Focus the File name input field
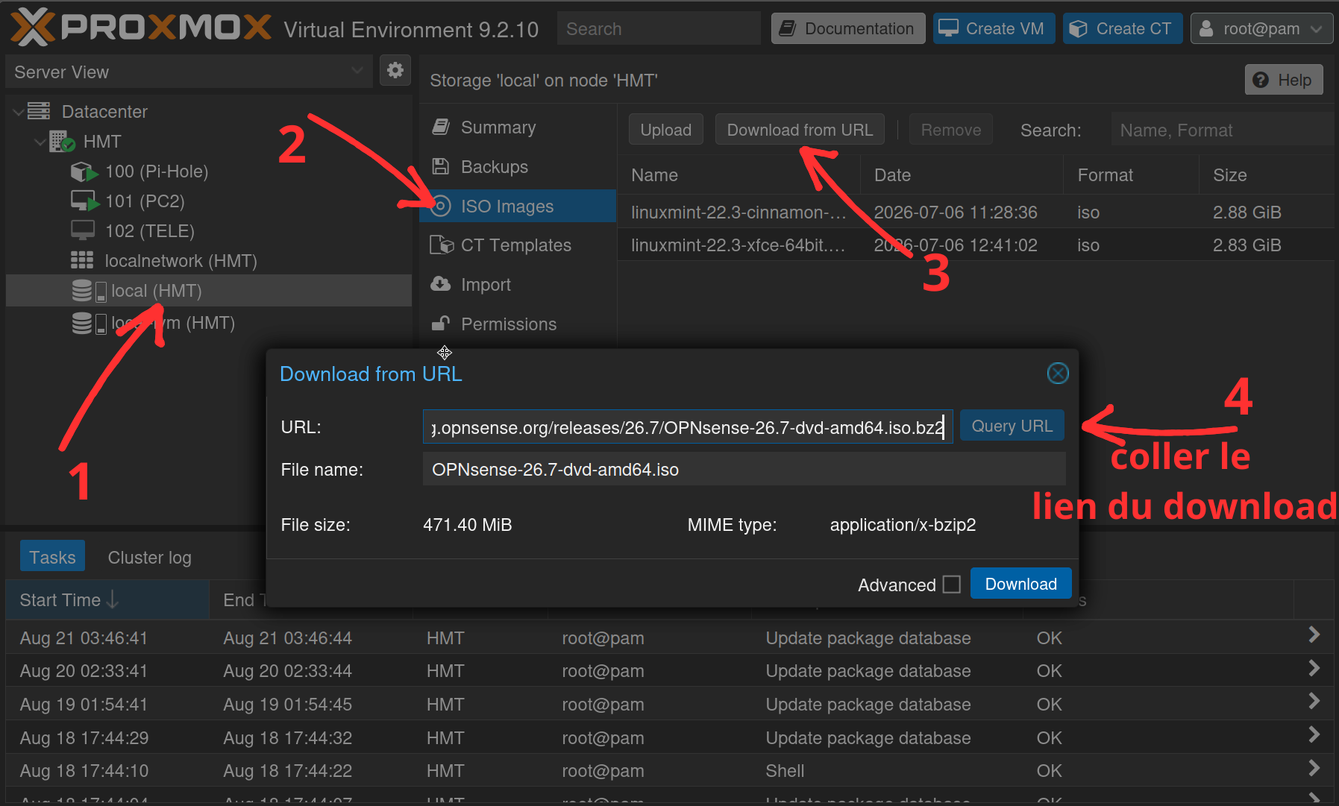 tap(744, 470)
